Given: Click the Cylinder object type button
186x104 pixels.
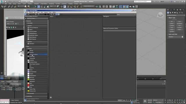Looking at the screenshot, I should click(172, 25).
